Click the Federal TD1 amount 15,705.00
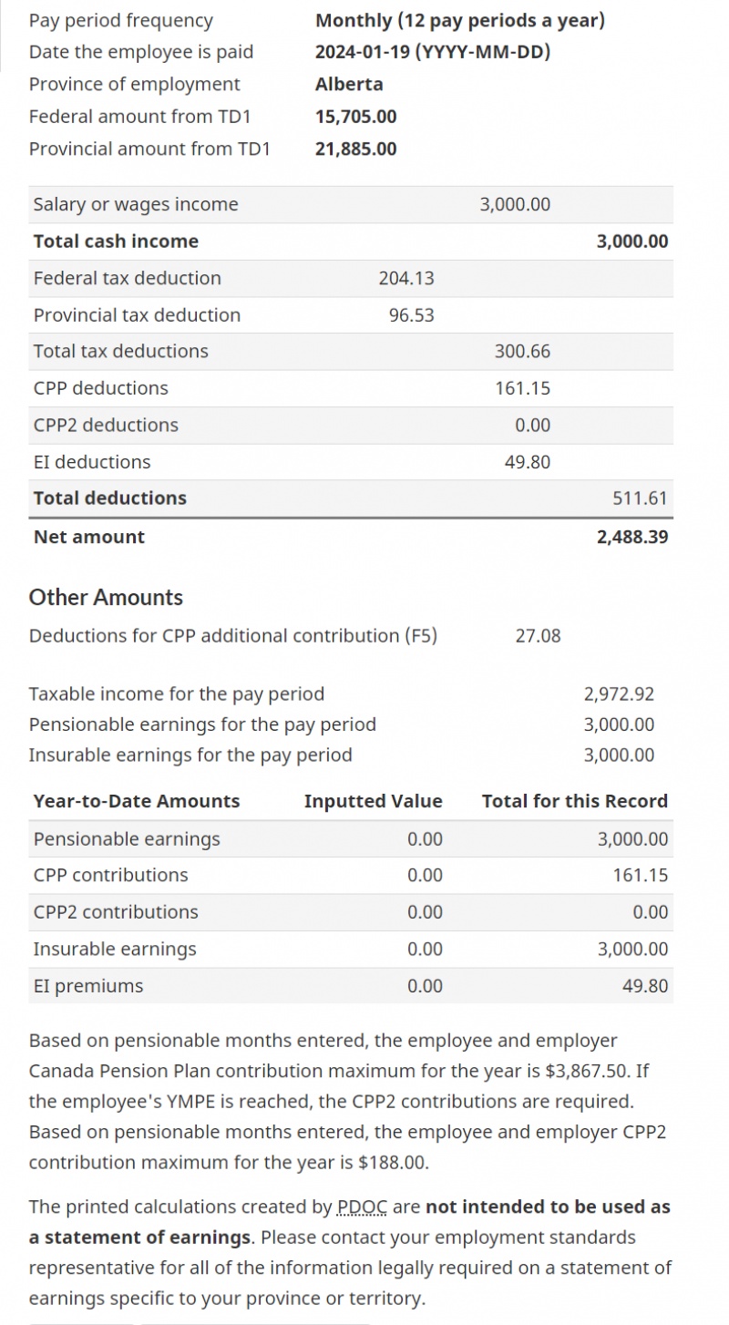729x1325 pixels. tap(356, 117)
